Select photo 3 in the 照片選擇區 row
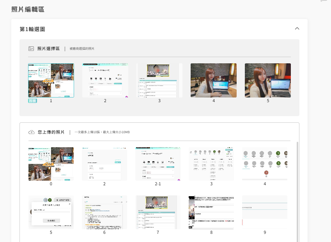 [159, 80]
